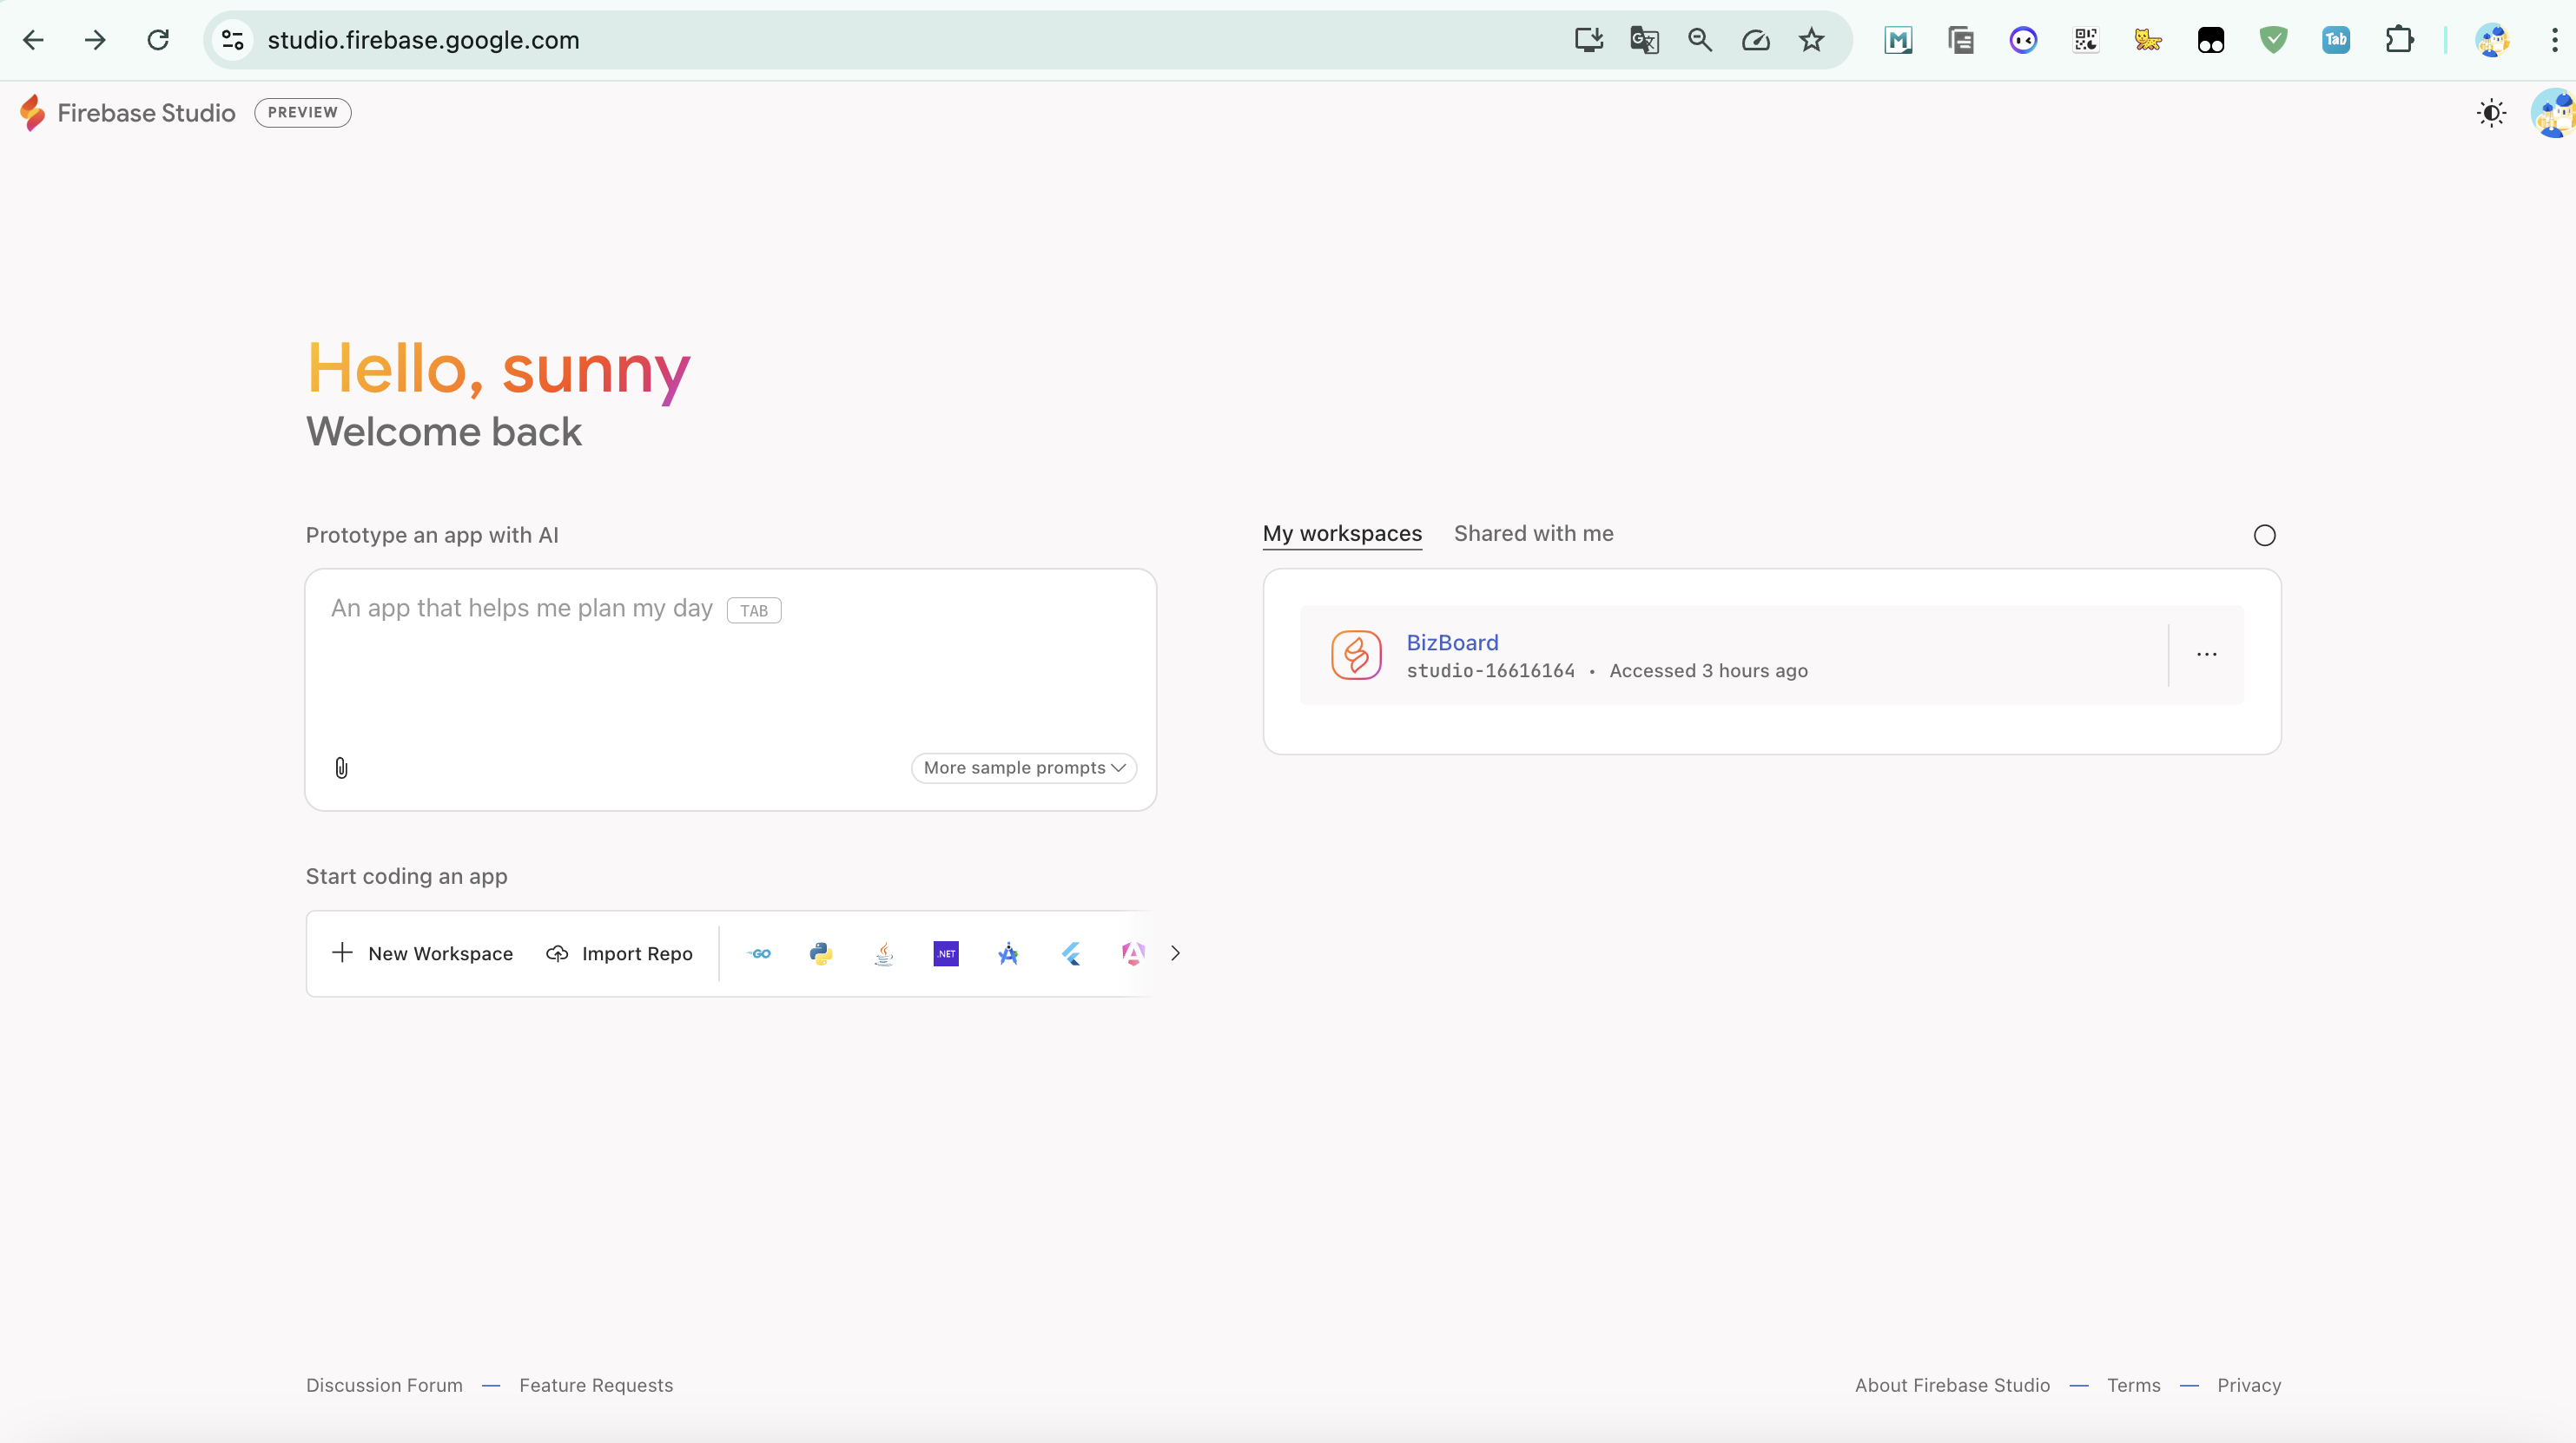The height and width of the screenshot is (1443, 2576).
Task: Start a Go workspace template
Action: point(759,954)
